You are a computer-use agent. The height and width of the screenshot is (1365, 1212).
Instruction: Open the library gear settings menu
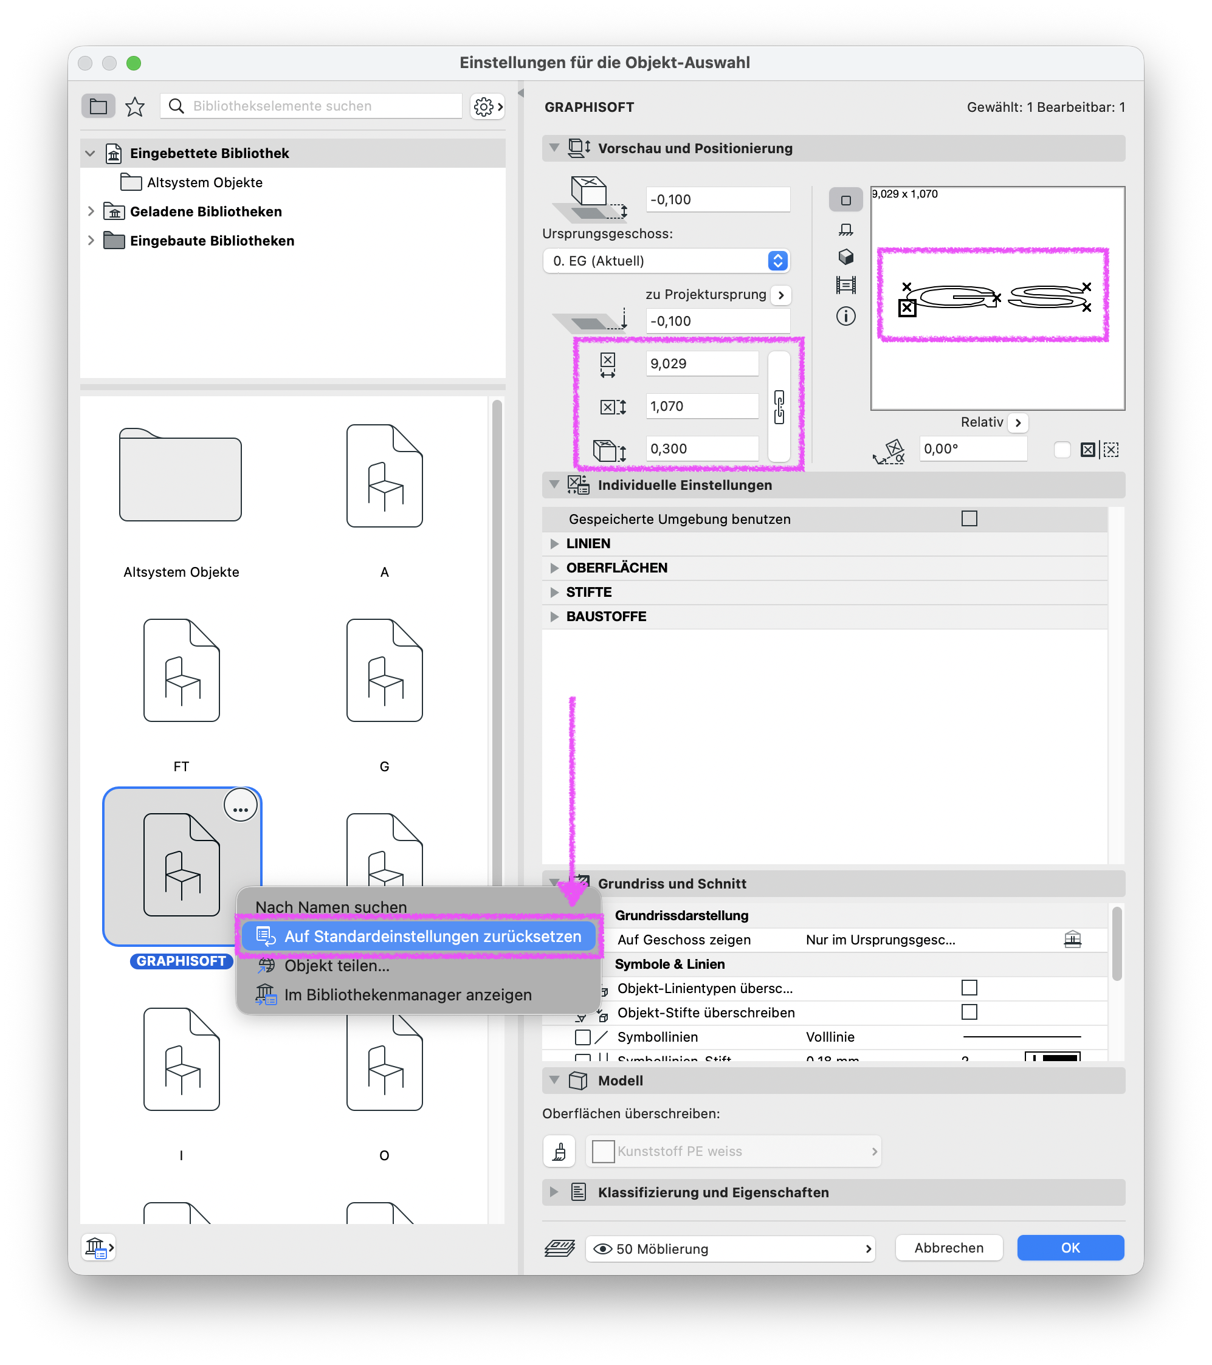coord(487,106)
